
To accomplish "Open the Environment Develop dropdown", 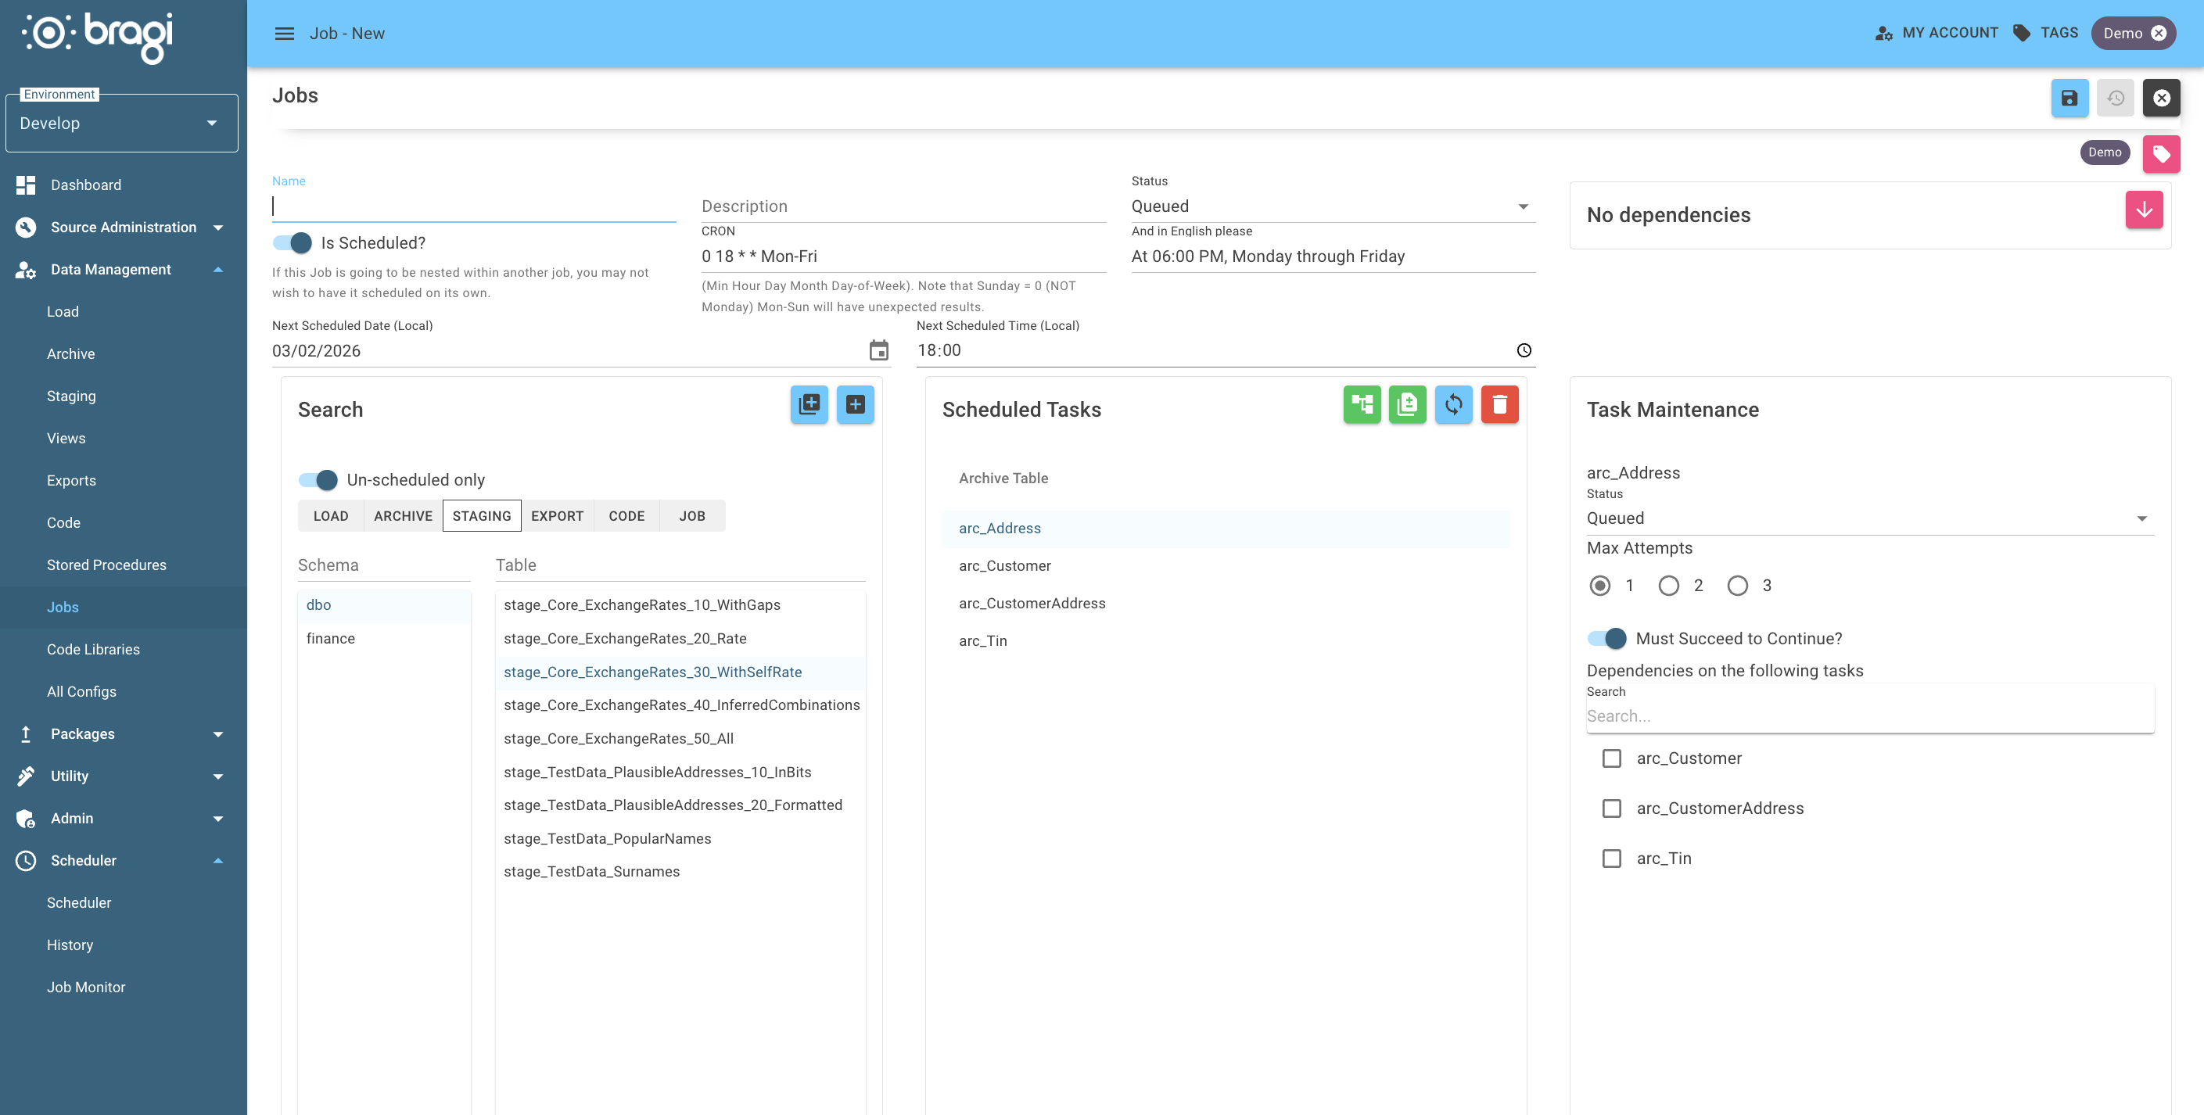I will (121, 123).
